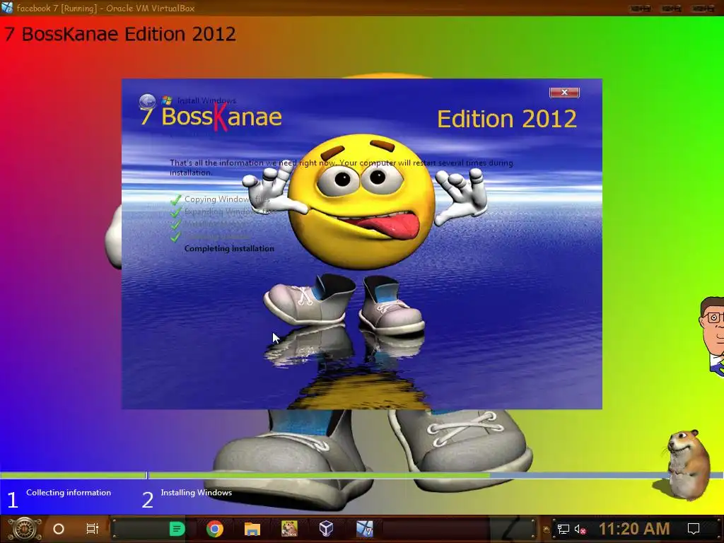Click the installer back arrow button
724x543 pixels.
click(x=147, y=101)
